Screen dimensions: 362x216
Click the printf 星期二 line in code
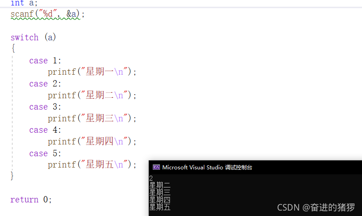pyautogui.click(x=92, y=95)
